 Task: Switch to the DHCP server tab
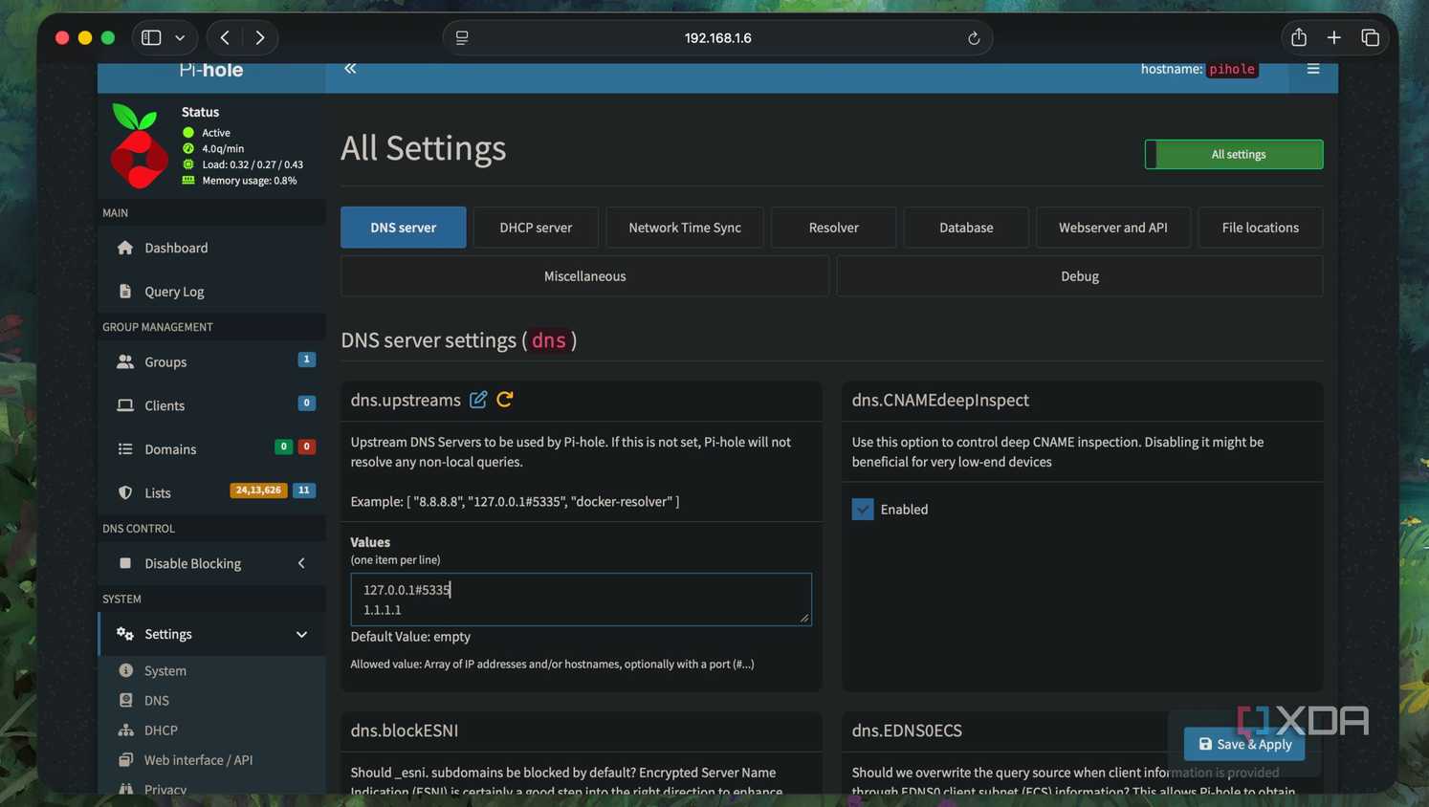(536, 228)
